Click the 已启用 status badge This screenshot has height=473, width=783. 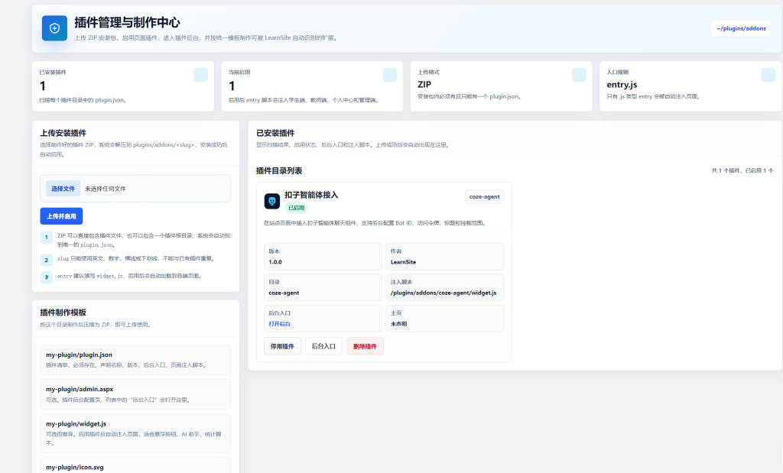[297, 208]
